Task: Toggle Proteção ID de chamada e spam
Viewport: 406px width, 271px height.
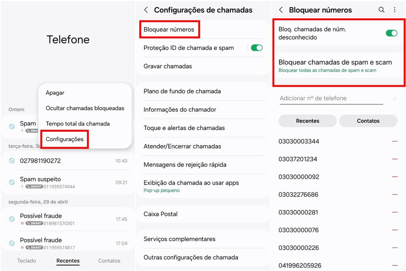Action: click(257, 48)
